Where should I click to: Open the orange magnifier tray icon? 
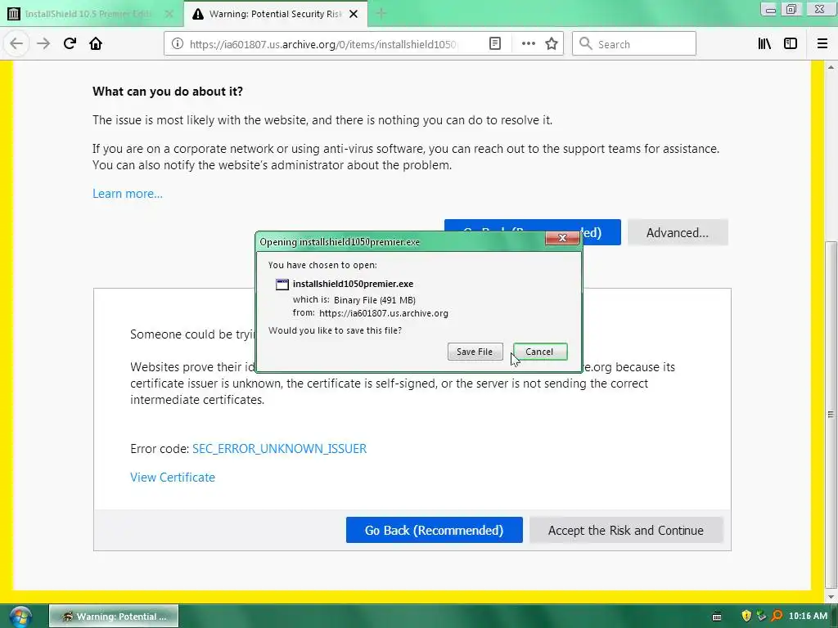tap(777, 617)
